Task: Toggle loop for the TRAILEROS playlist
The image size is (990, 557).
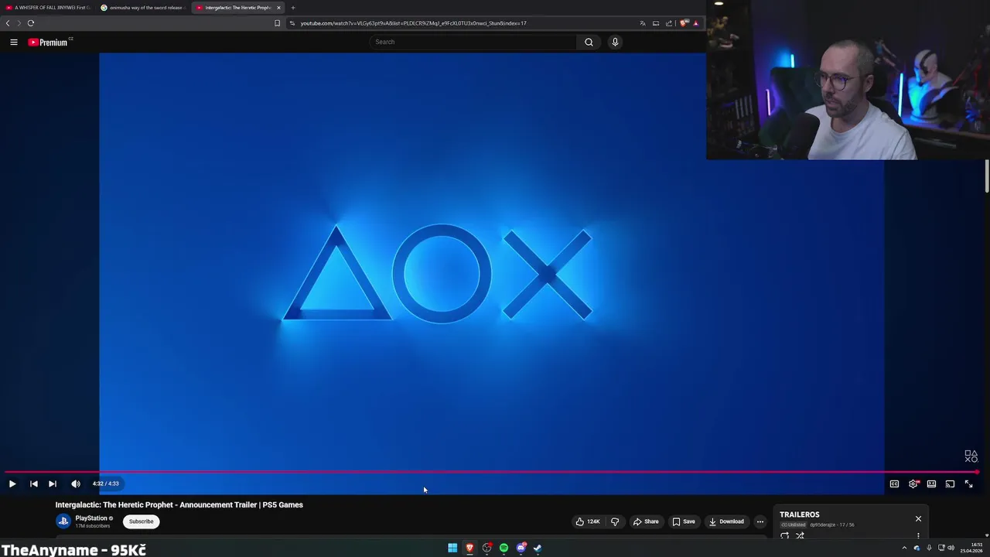Action: (x=785, y=535)
